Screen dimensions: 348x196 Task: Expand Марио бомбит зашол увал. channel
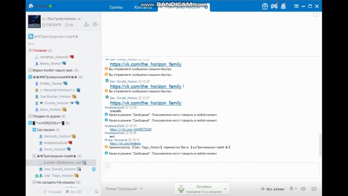[x=30, y=70]
